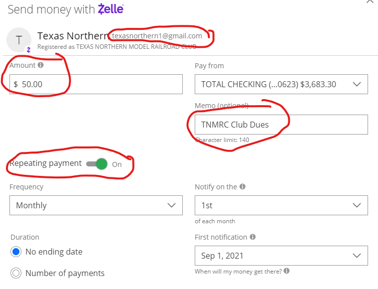Click the Texas Northern recipient name
This screenshot has width=378, height=289.
pyautogui.click(x=73, y=36)
